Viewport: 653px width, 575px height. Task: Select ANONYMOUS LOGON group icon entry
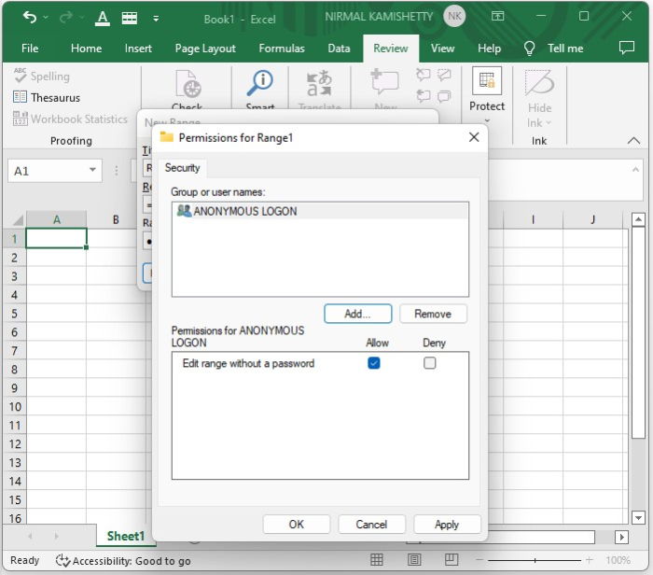click(x=184, y=211)
